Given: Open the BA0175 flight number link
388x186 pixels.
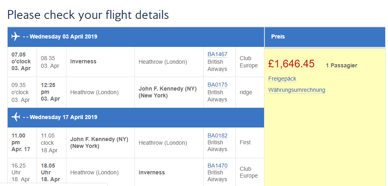Looking at the screenshot, I should [217, 85].
